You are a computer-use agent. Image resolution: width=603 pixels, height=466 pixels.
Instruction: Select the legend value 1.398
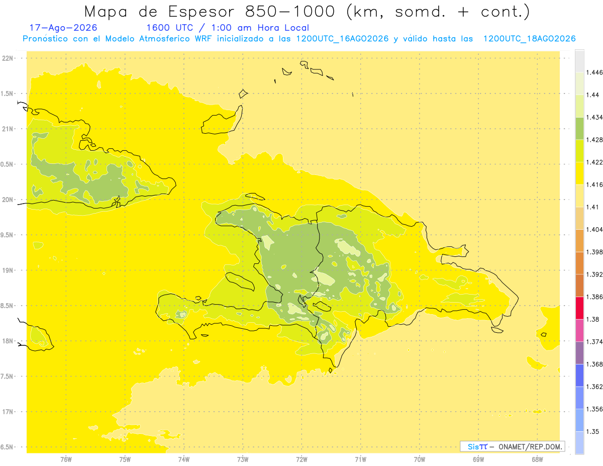(594, 252)
